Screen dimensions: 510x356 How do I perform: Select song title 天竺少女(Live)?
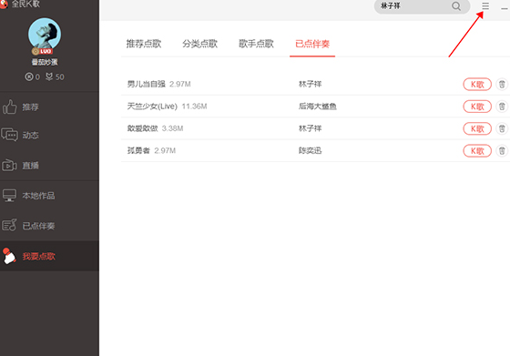tap(152, 107)
